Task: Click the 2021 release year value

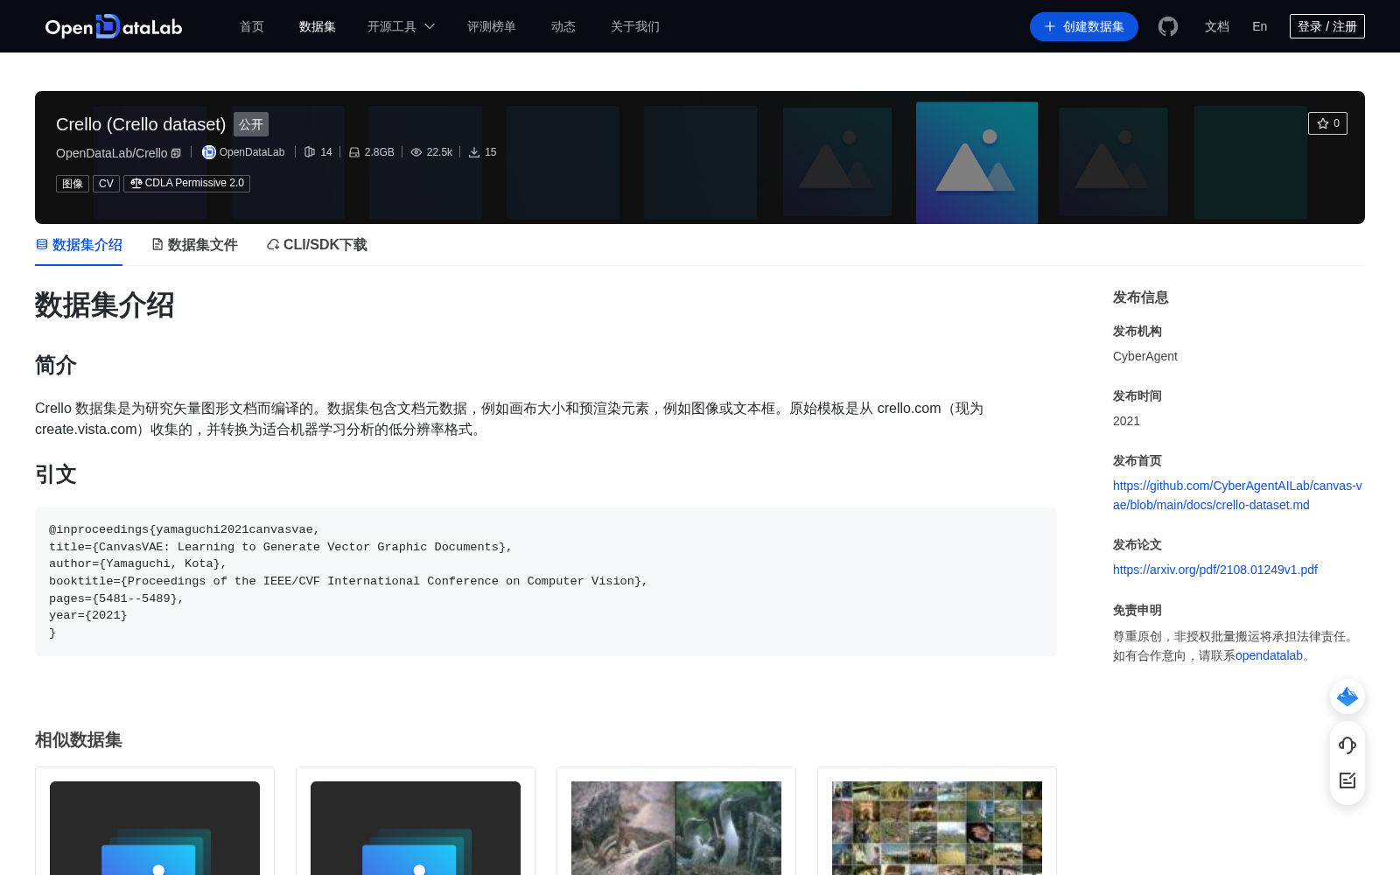Action: click(1126, 421)
